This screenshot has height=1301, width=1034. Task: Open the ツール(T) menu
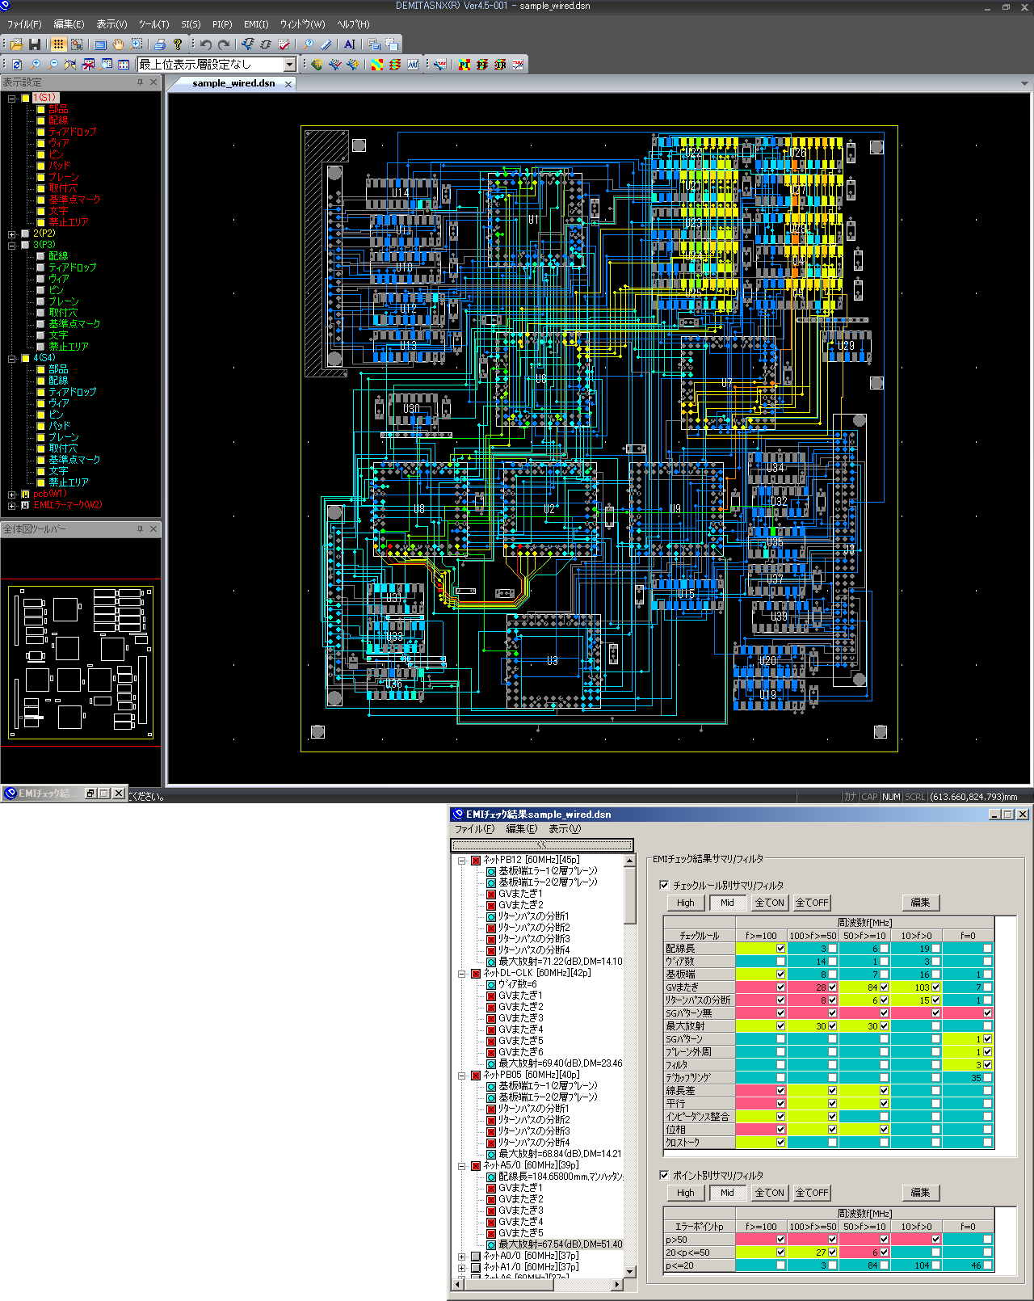(153, 24)
